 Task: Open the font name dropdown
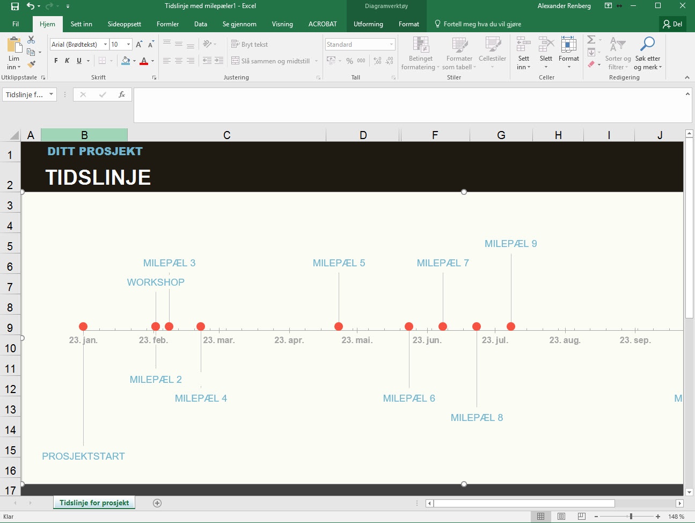coord(105,45)
